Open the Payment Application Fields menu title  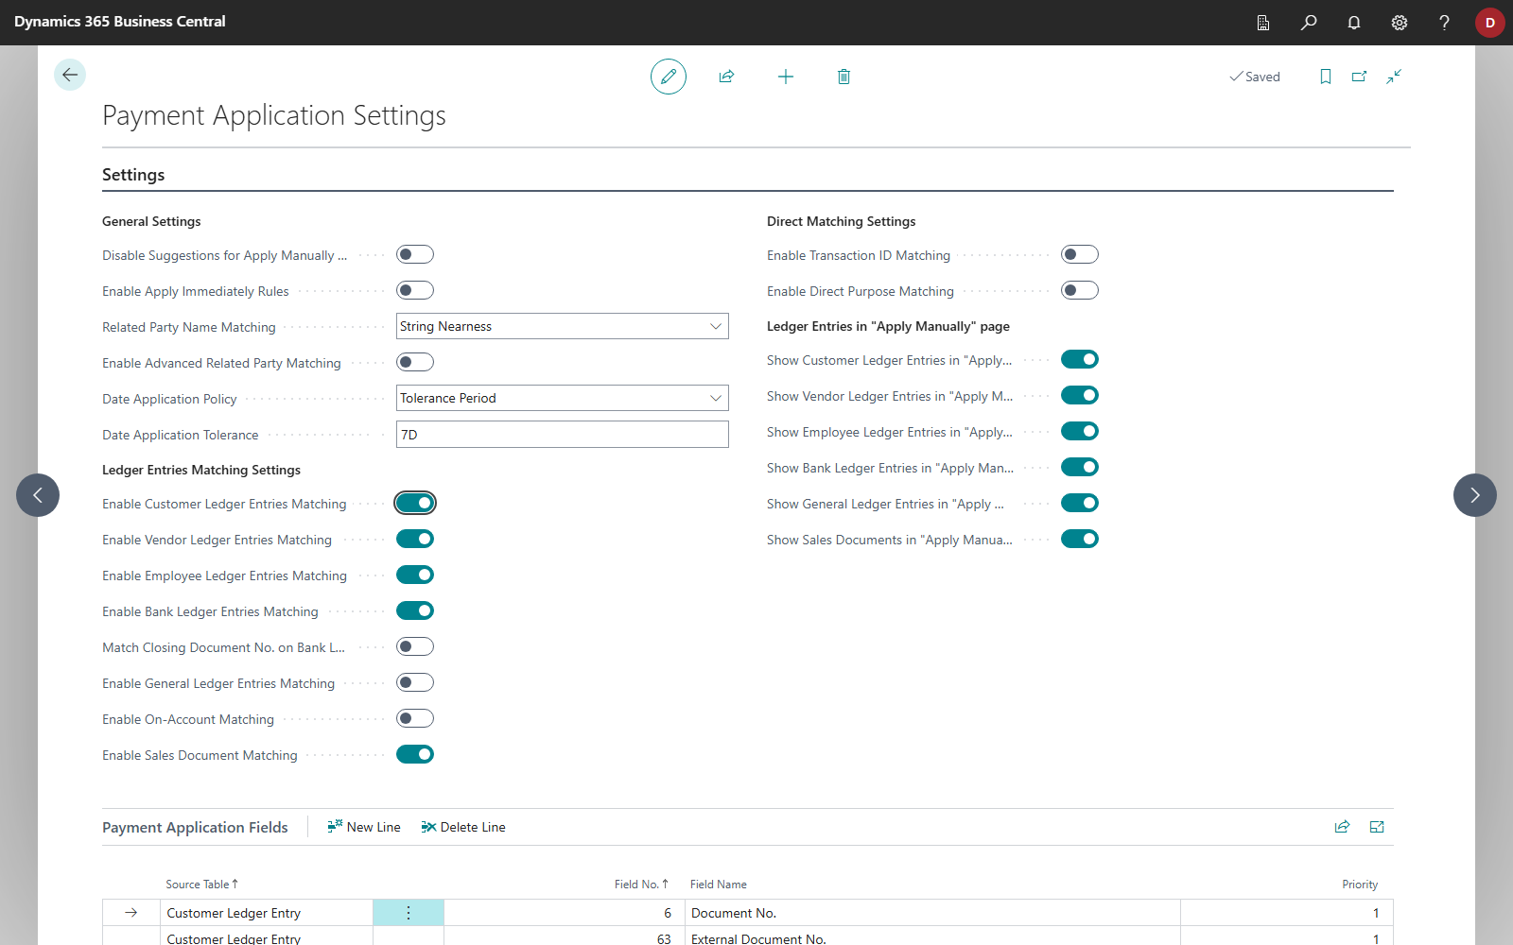click(x=195, y=827)
